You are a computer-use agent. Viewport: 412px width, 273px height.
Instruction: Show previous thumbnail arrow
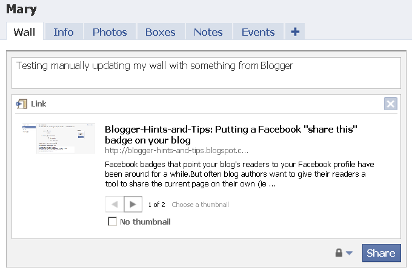tap(115, 204)
